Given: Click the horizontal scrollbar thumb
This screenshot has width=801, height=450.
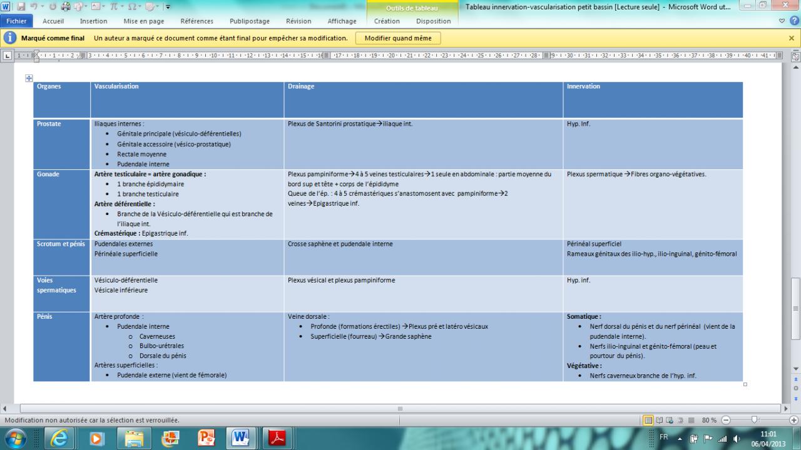Looking at the screenshot, I should tap(400, 408).
